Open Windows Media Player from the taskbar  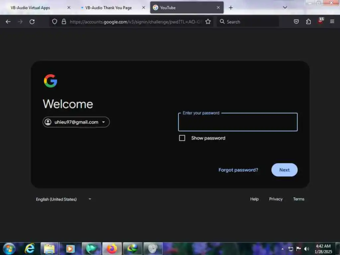click(70, 249)
